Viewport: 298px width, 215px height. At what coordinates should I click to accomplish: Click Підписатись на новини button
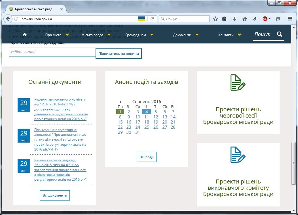coord(119,53)
